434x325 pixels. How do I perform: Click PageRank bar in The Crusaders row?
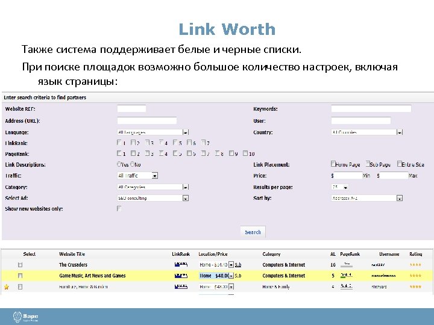[x=346, y=264]
